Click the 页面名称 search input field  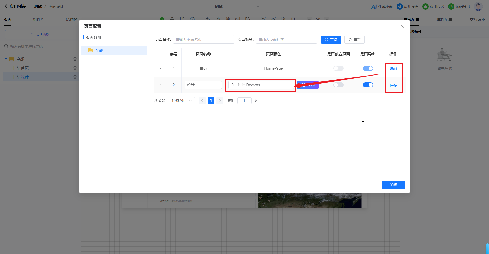(203, 40)
